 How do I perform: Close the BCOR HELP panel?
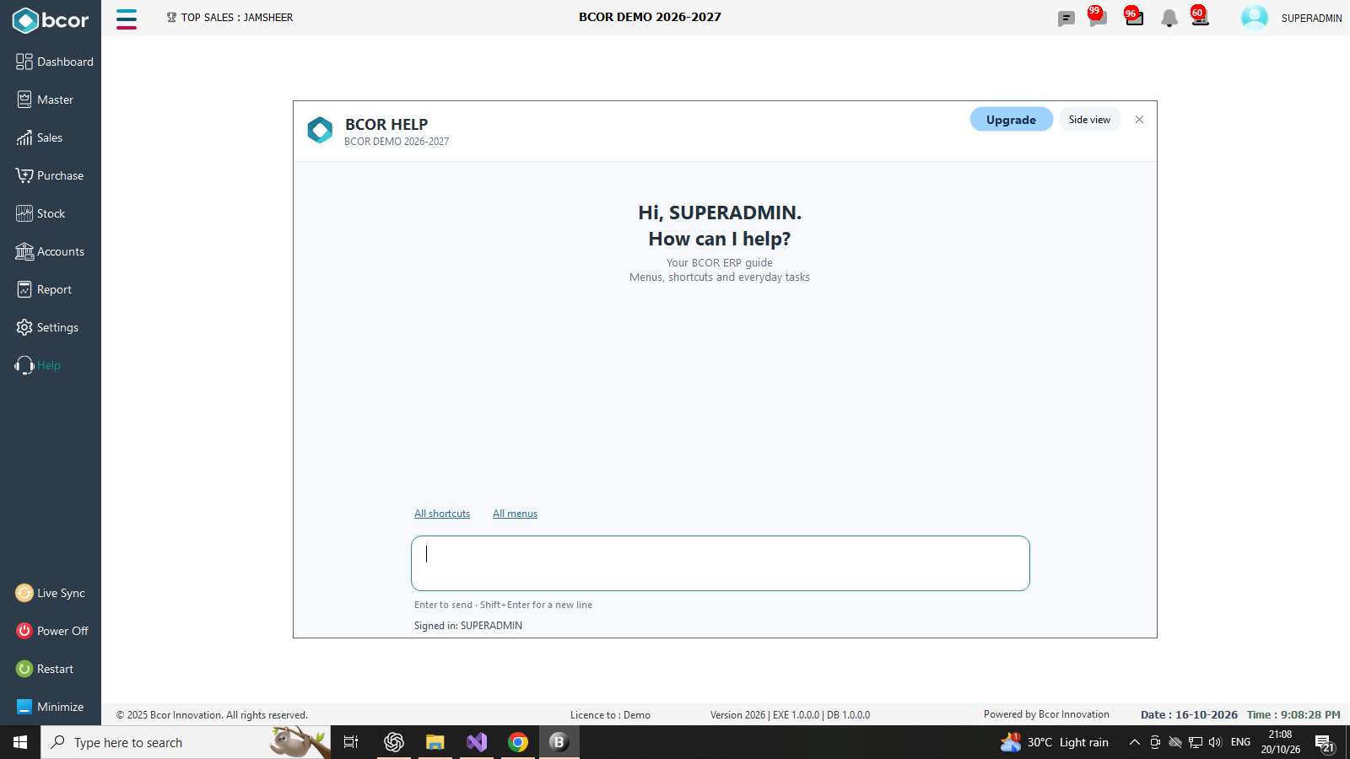point(1139,119)
